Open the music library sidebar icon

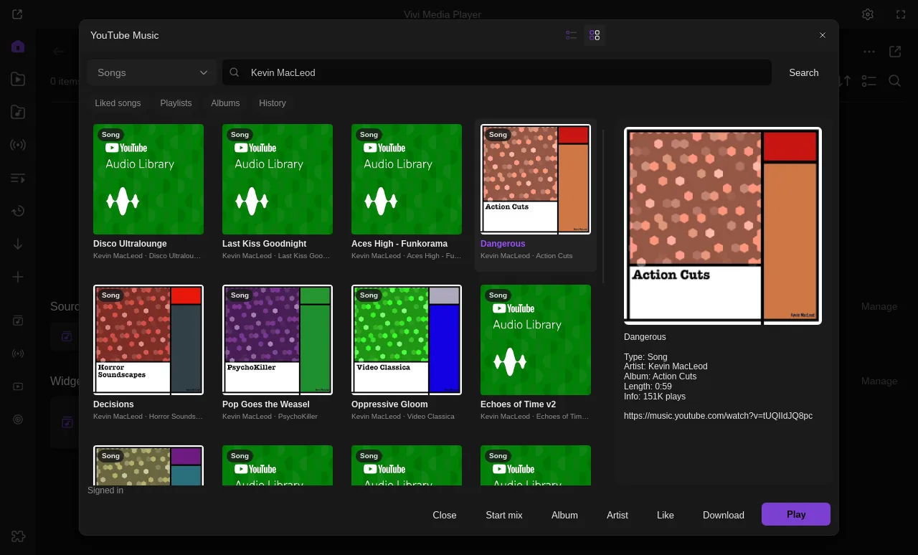(18, 112)
